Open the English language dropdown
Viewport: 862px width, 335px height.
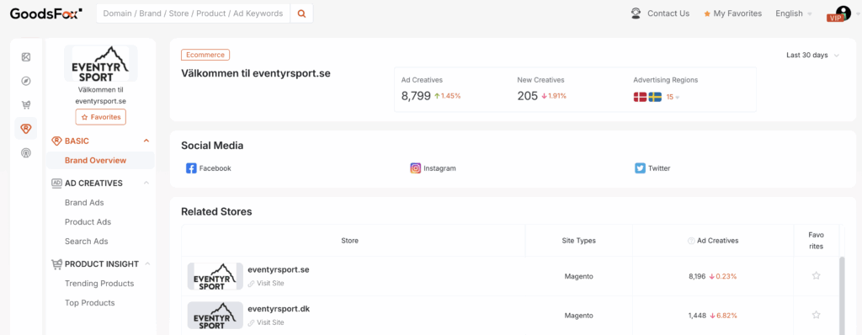[794, 13]
